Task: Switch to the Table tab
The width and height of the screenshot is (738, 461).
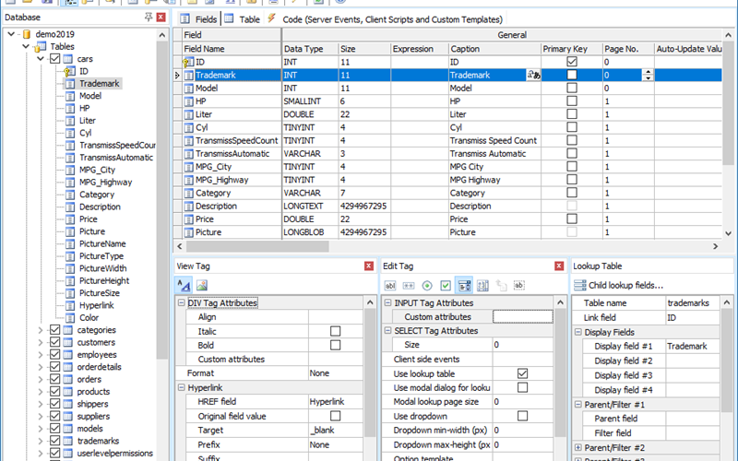Action: coord(243,19)
